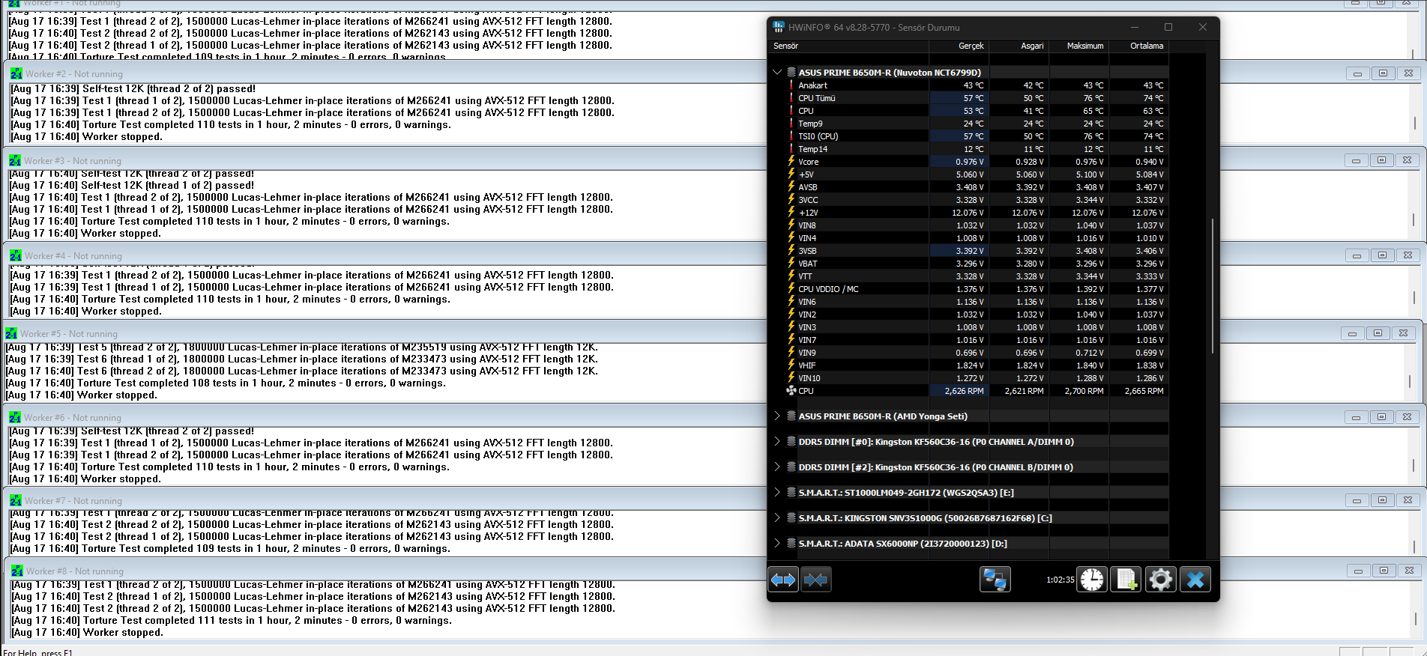Restore the Worker #6 child window
1427x656 pixels.
tap(1381, 417)
